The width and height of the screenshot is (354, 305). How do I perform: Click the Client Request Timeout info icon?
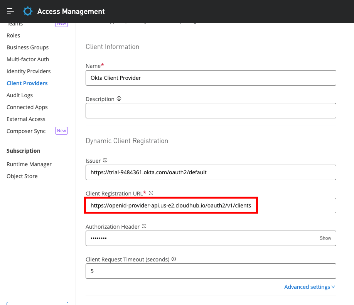pos(174,259)
